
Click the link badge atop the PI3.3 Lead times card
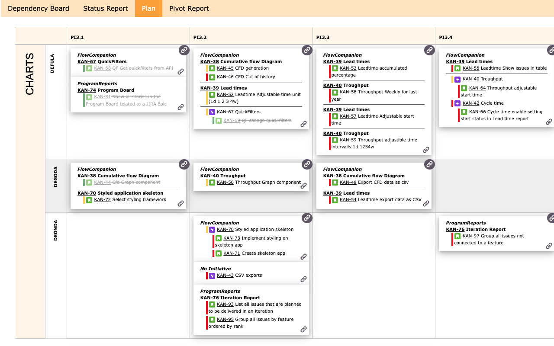click(x=429, y=50)
